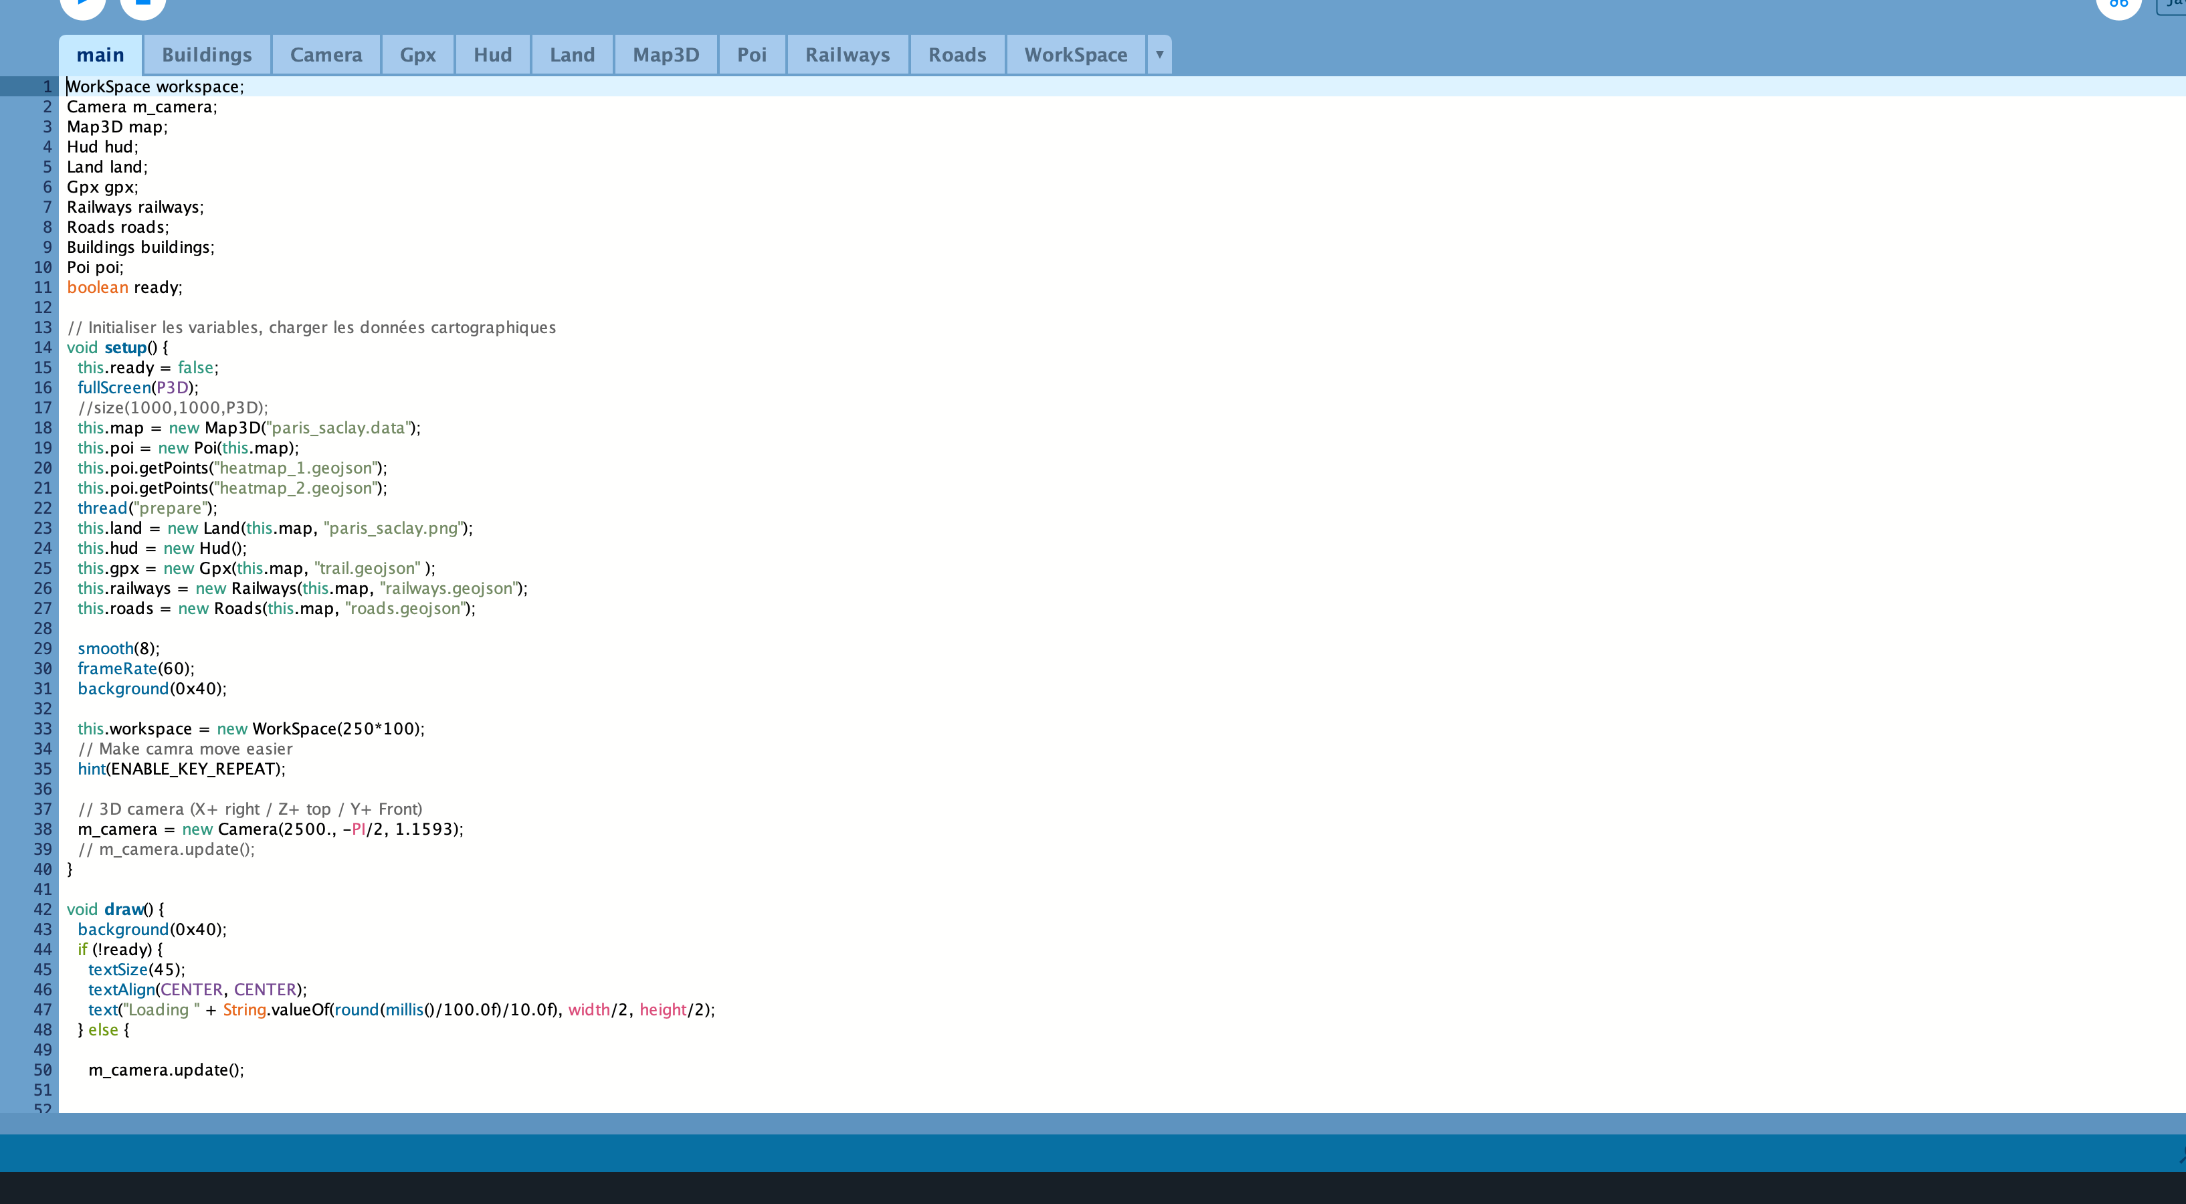The height and width of the screenshot is (1204, 2186).
Task: Select the Poi tab
Action: click(750, 54)
